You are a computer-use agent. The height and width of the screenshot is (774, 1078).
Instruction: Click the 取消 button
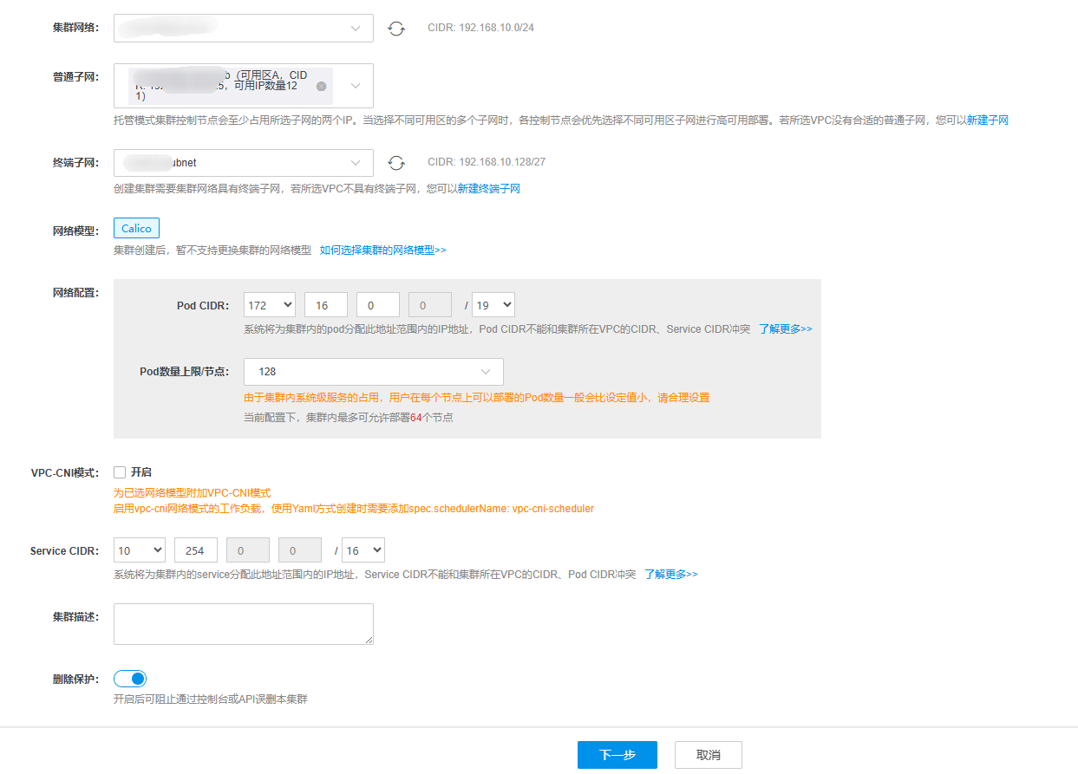click(x=708, y=755)
